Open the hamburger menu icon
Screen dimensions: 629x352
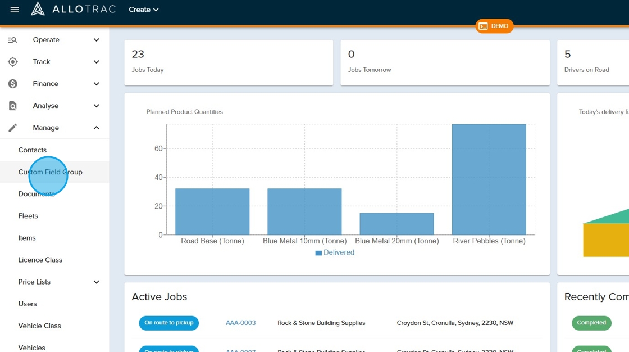pos(15,10)
